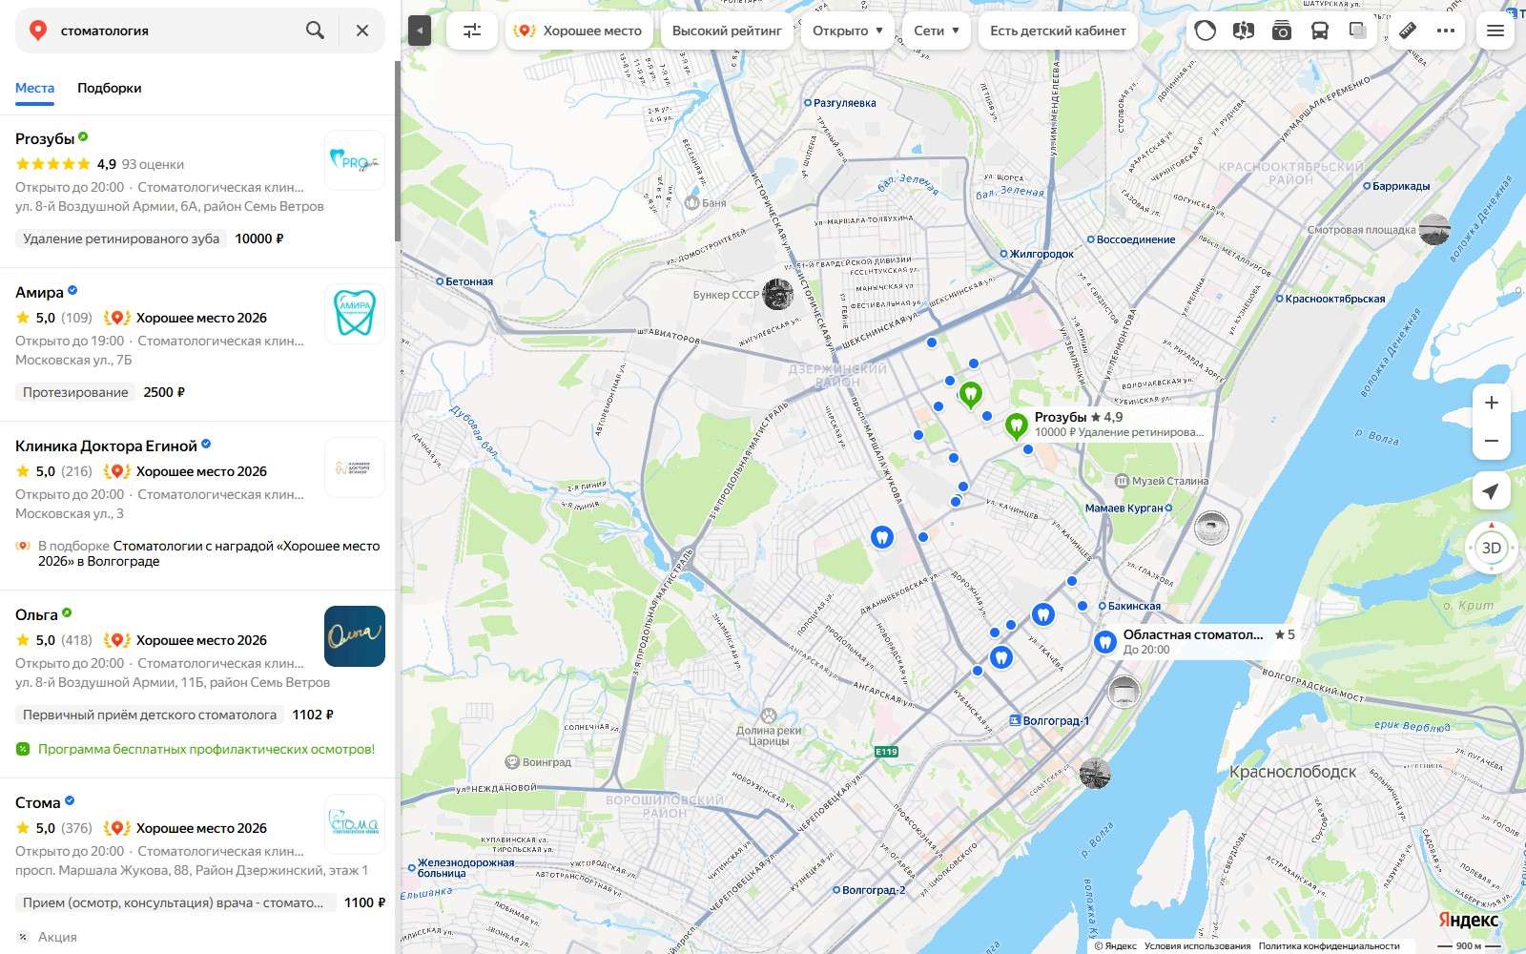This screenshot has width=1526, height=954.
Task: Click the Ольга dark logo thumbnail
Action: [355, 636]
